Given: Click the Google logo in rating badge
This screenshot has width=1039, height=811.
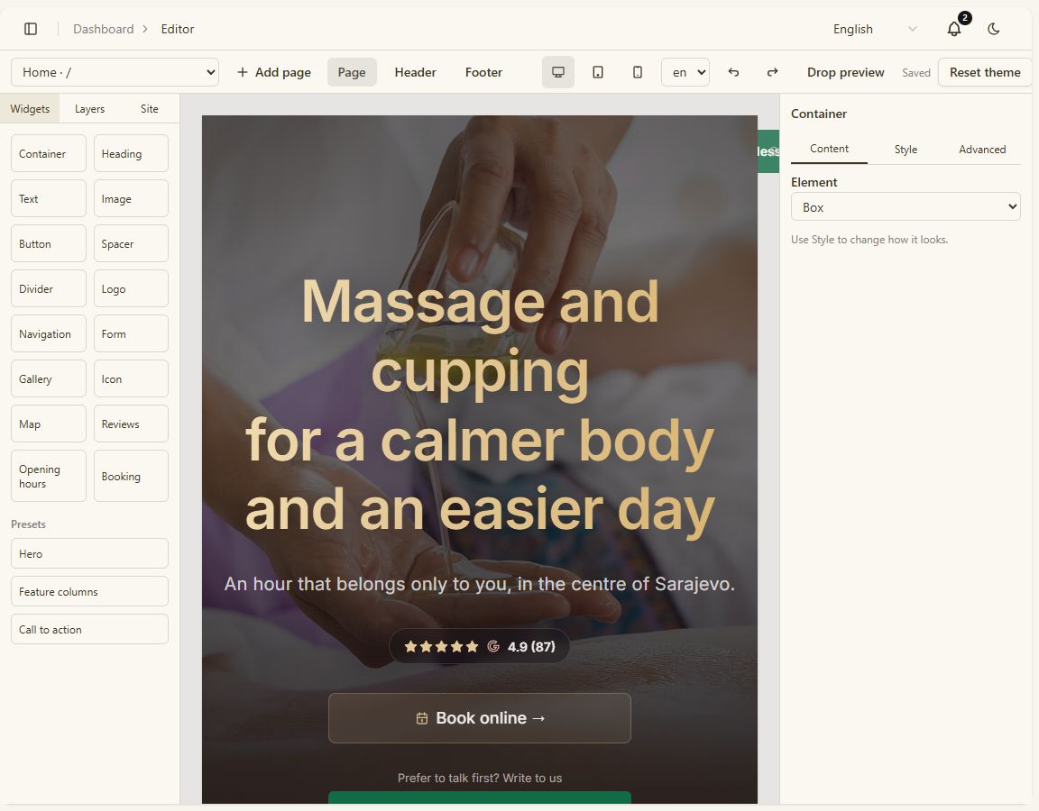Looking at the screenshot, I should (493, 646).
